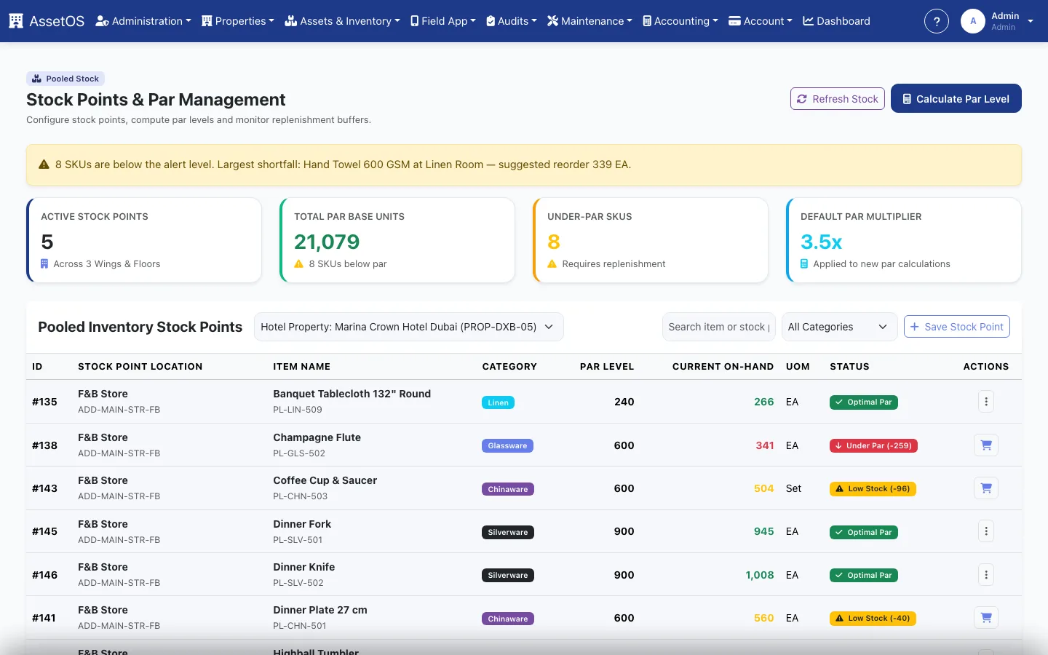Click the Calculate Par Level button
The height and width of the screenshot is (655, 1048).
[x=956, y=99]
